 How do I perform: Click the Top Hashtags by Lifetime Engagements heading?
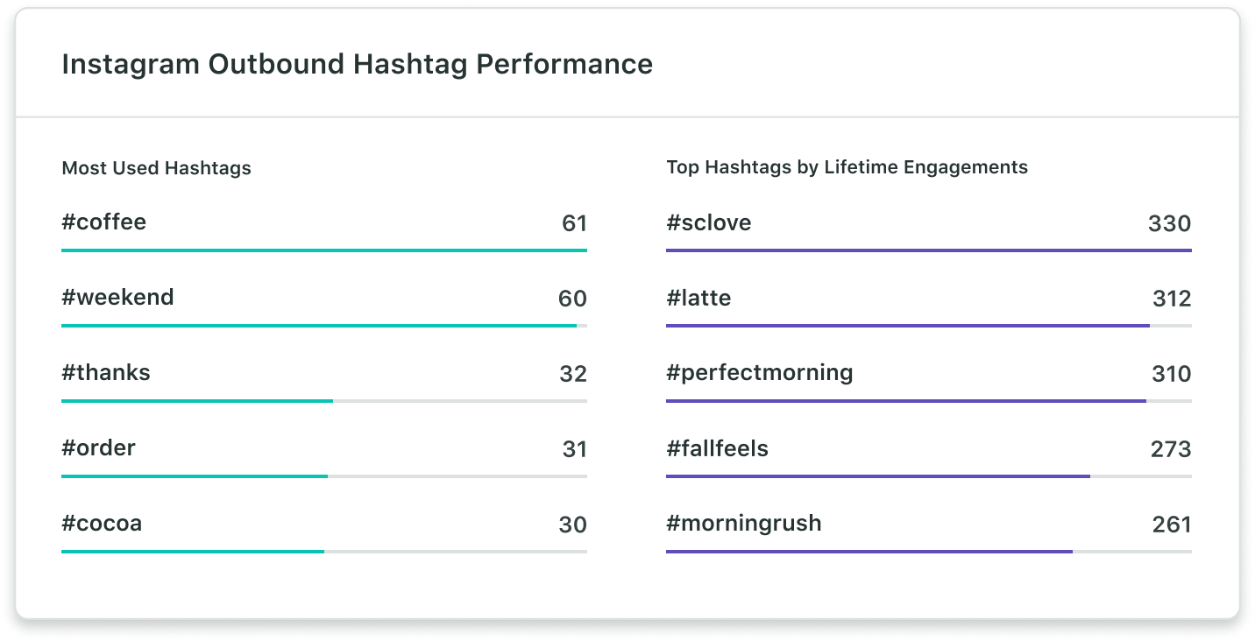[x=847, y=166]
